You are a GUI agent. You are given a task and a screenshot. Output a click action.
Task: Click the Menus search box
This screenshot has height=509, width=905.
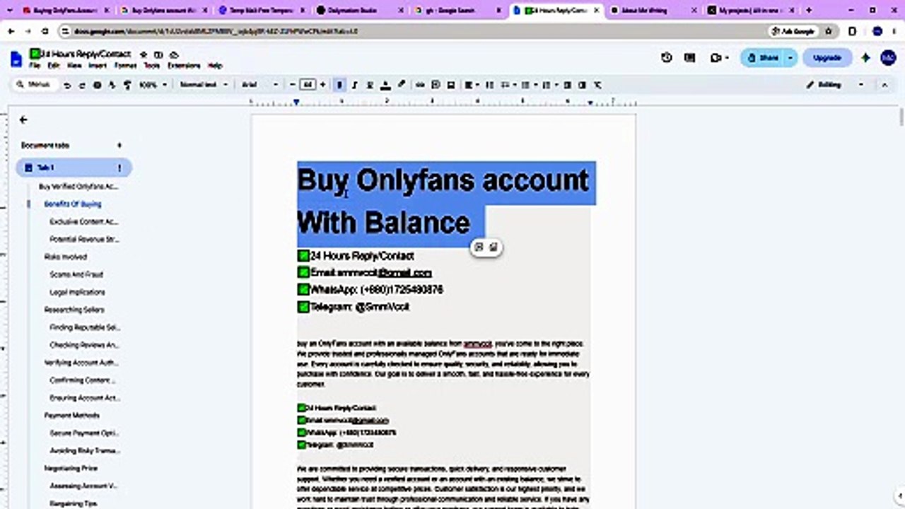click(33, 85)
